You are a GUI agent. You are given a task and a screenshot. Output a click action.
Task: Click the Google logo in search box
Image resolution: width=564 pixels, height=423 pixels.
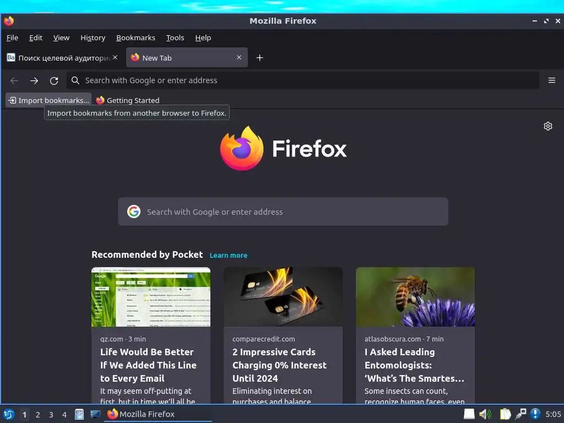(134, 211)
